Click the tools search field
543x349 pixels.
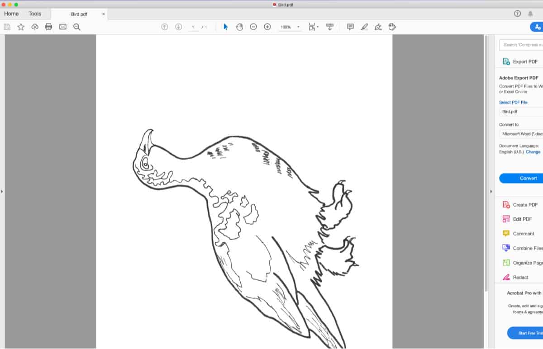click(521, 45)
